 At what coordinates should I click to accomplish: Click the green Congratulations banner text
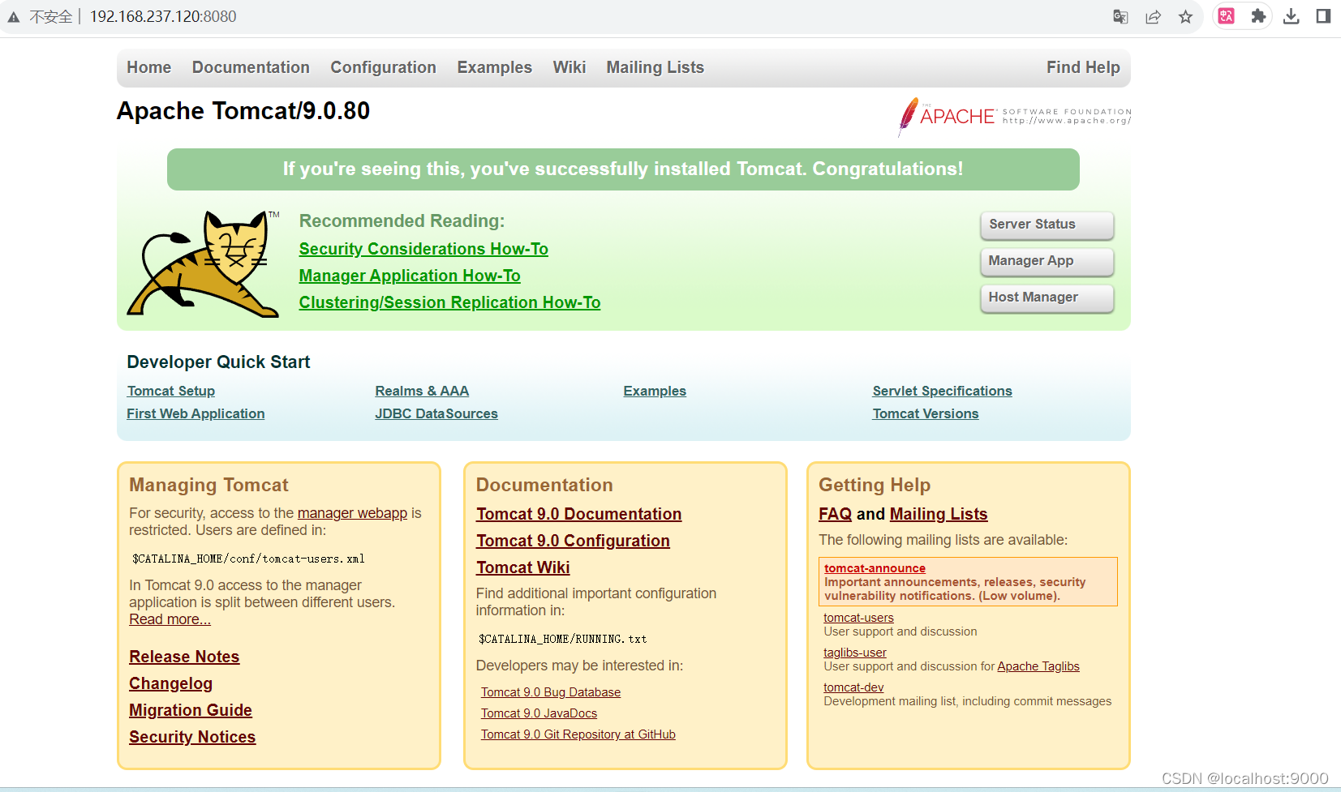tap(623, 169)
